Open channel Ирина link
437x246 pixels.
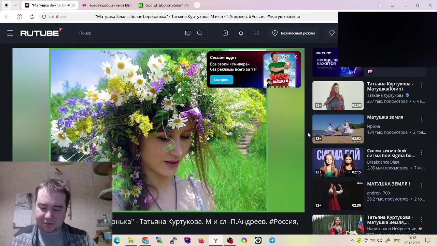click(x=373, y=126)
